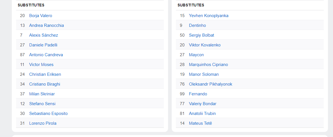View Victor Moses player link
This screenshot has width=333, height=137.
click(x=41, y=65)
